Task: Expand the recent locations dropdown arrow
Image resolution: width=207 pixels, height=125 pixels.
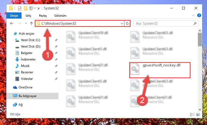Action: coord(26,23)
